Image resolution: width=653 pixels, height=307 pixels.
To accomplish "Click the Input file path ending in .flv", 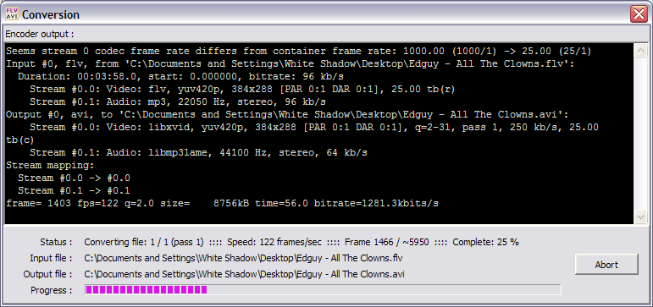I will tap(243, 258).
